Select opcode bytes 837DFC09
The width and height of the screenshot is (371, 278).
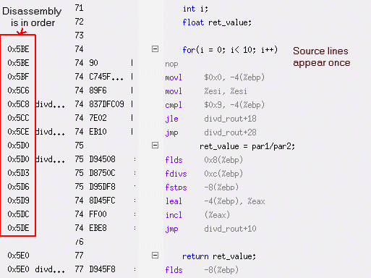[106, 104]
